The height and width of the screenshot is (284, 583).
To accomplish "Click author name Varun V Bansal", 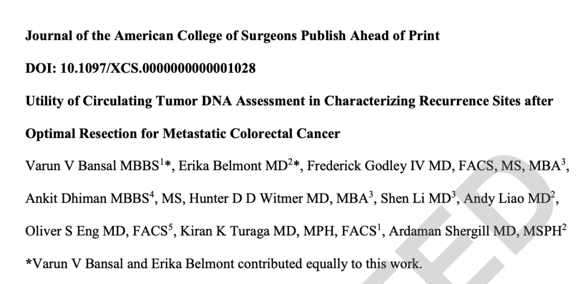I will pos(71,166).
